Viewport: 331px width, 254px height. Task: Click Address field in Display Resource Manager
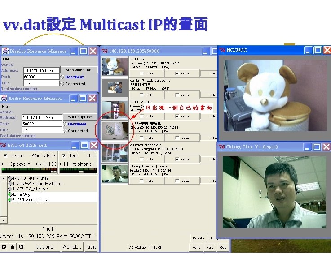click(x=41, y=70)
